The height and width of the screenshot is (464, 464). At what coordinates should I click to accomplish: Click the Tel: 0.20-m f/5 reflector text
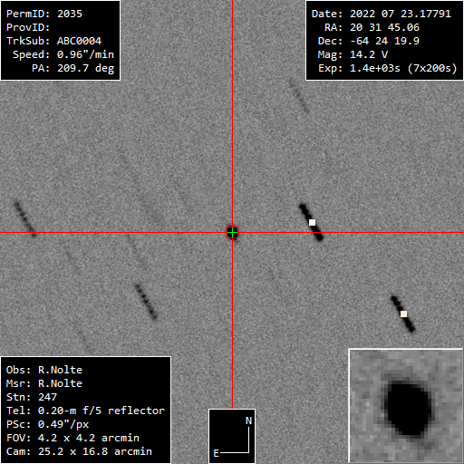85,411
